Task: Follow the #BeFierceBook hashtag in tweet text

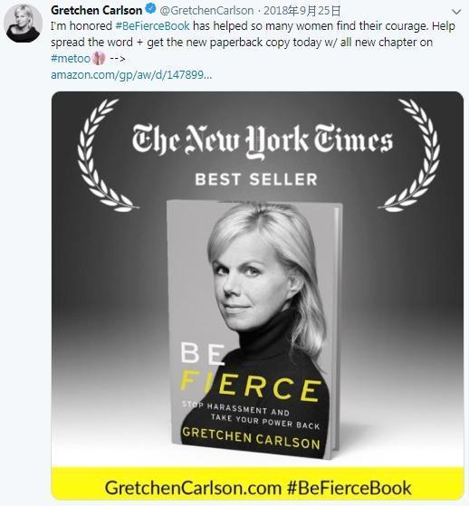Action: pyautogui.click(x=152, y=26)
